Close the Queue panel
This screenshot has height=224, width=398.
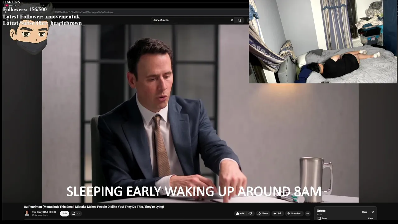pos(373,212)
